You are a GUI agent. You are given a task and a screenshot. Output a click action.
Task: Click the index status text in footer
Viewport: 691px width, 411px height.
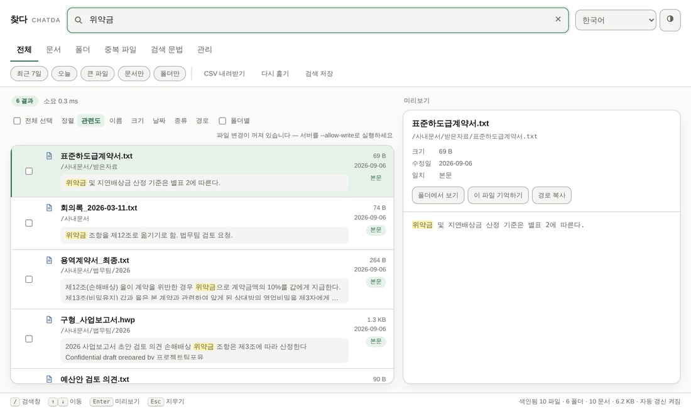[600, 402]
